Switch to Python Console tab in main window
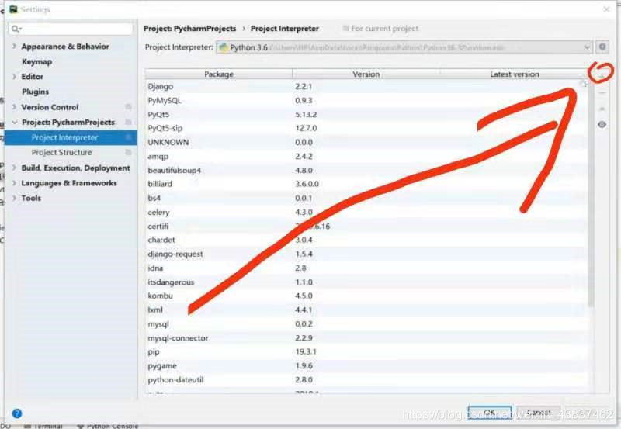This screenshot has width=621, height=429. click(x=108, y=426)
